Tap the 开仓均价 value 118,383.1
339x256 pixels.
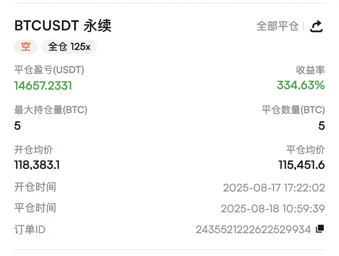tap(37, 165)
